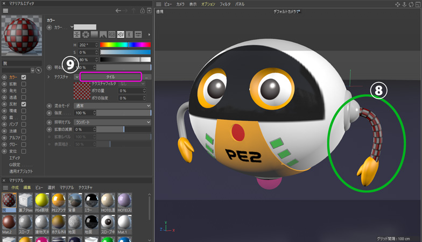Click the タイル texture button
Image resolution: width=422 pixels, height=242 pixels.
[x=110, y=77]
